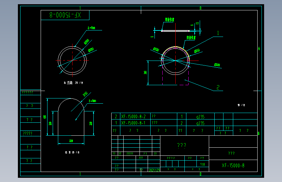The image size is (282, 182).
Task: Select the XF-15000-8-2 part code cell
Action: click(x=133, y=117)
